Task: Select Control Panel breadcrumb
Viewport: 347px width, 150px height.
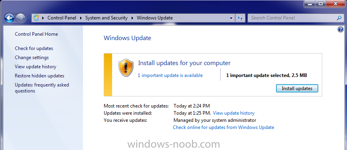Action: tap(62, 18)
